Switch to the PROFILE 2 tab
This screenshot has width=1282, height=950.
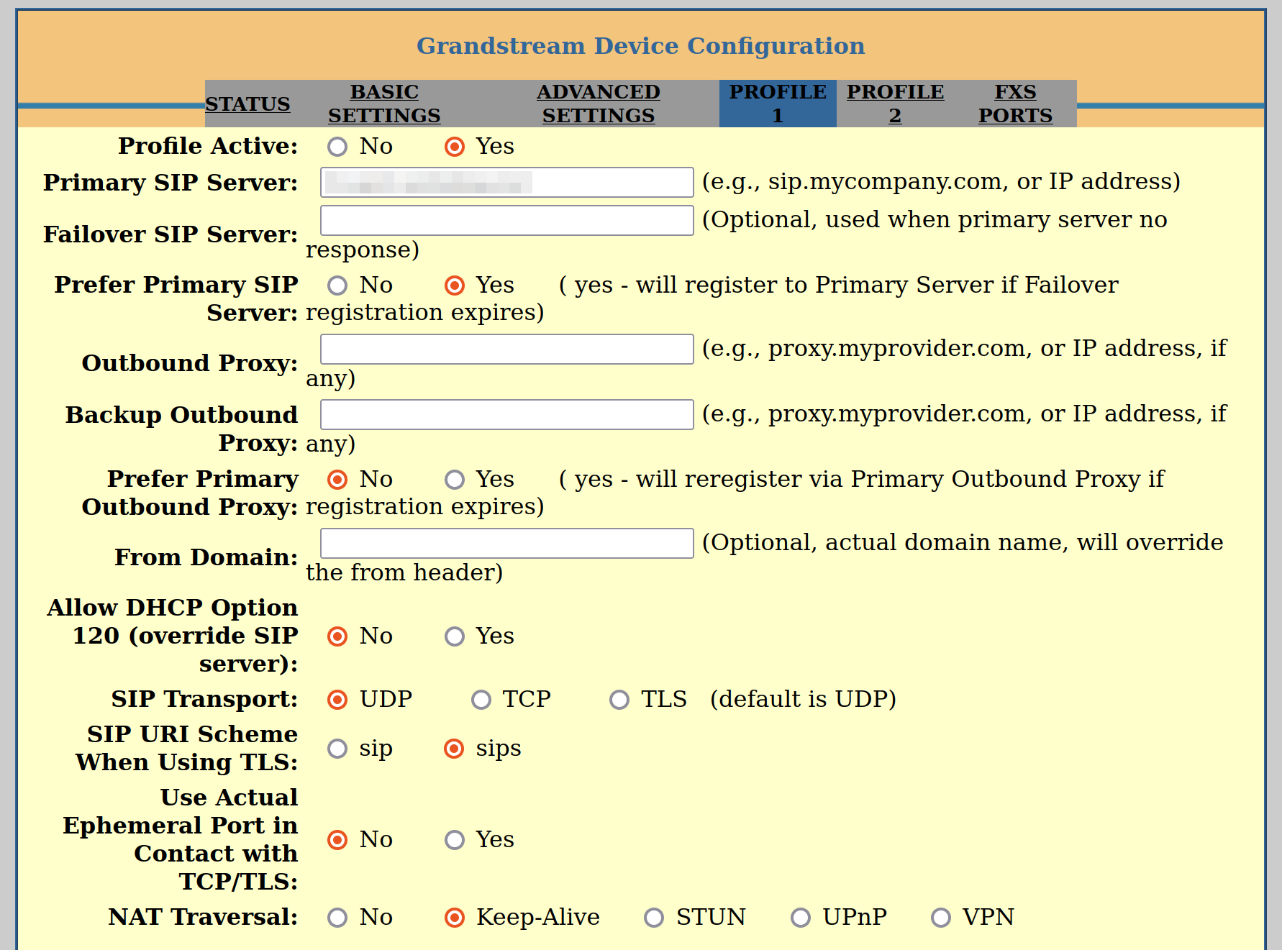(894, 103)
